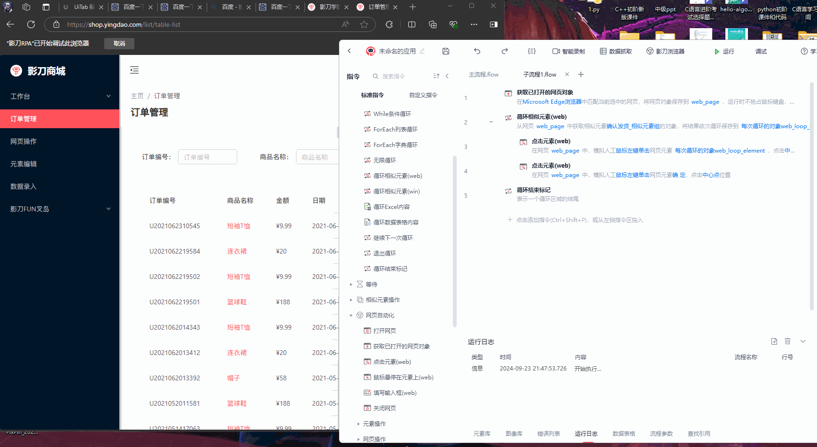Export the run log with the export icon
Viewport: 817px width, 447px height.
[x=774, y=341]
